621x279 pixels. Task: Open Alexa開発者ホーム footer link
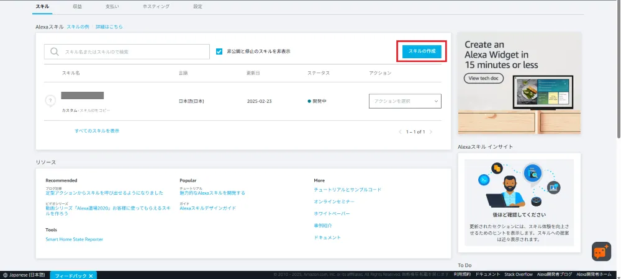point(594,274)
